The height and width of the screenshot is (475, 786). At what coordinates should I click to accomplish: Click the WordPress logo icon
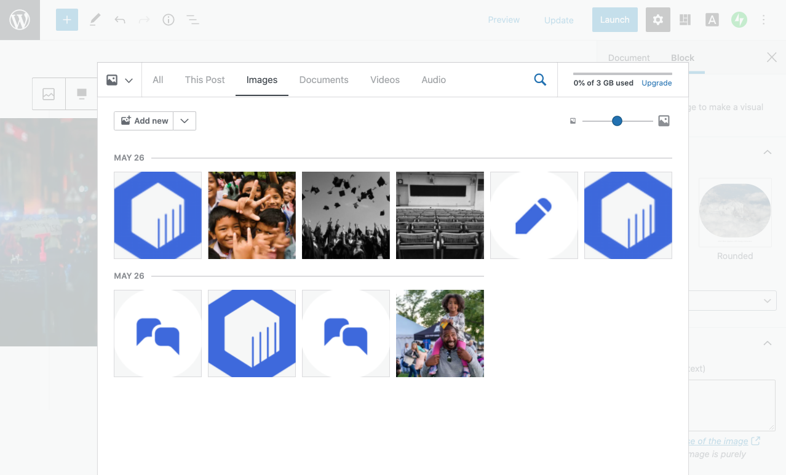point(20,20)
